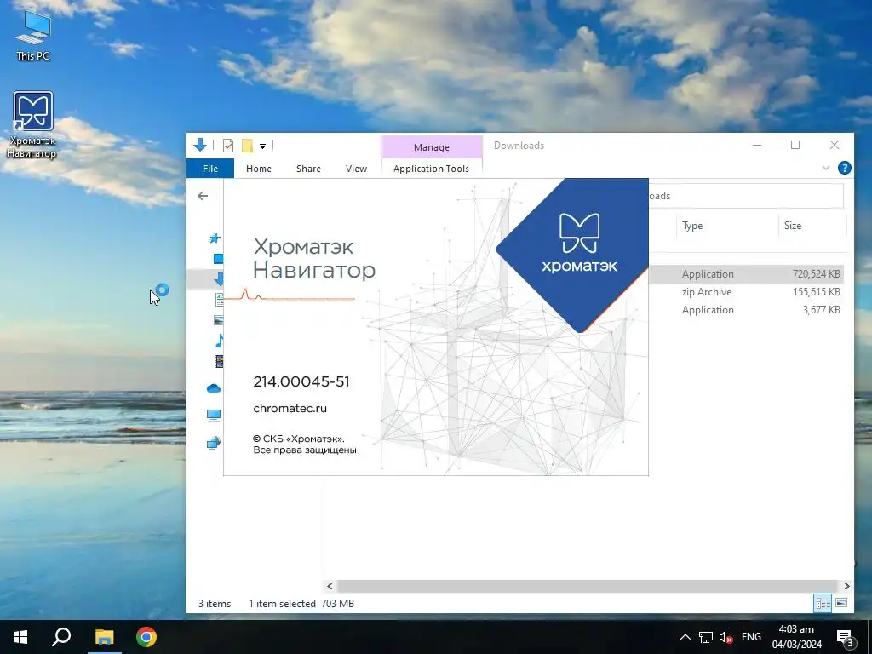Open Explorer Help with the question mark icon
Screen dimensions: 872x654
pyautogui.click(x=844, y=168)
